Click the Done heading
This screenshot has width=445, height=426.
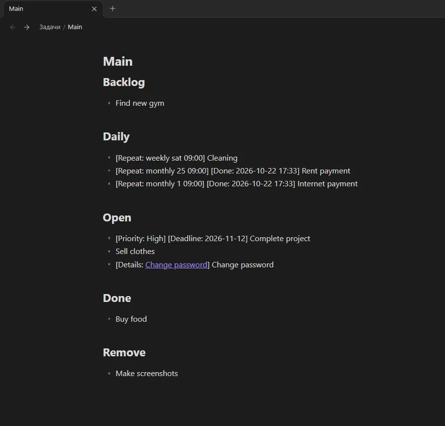pos(117,298)
